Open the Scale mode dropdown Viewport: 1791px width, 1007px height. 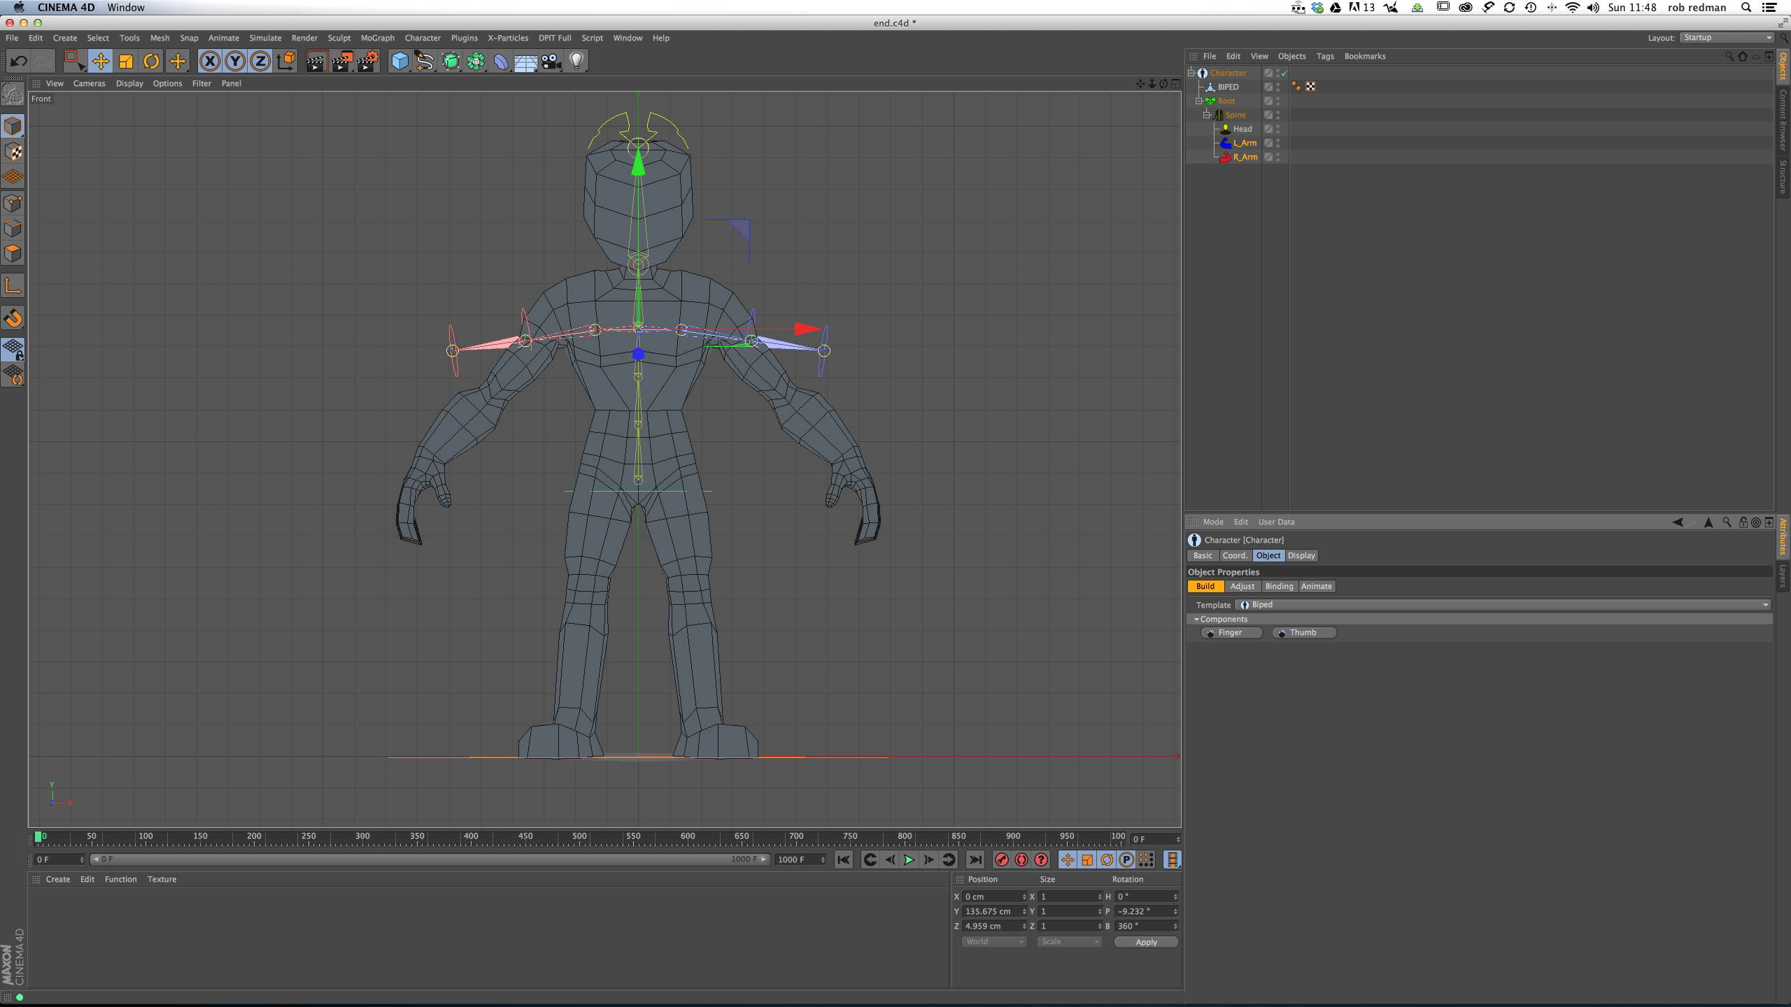pos(1070,942)
